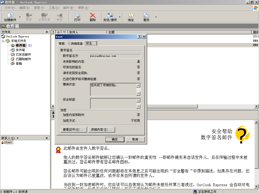
Task: Click the 详细内容(T)... button
Action: tap(102, 130)
